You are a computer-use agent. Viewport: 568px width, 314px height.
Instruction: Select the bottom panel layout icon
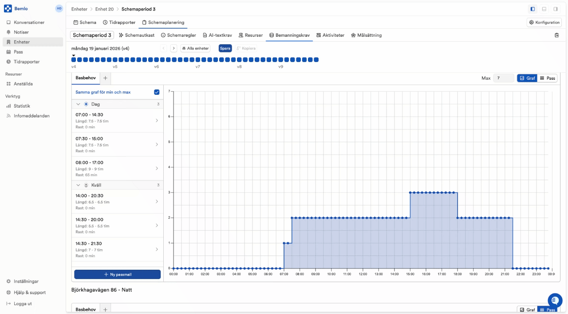coord(544,9)
